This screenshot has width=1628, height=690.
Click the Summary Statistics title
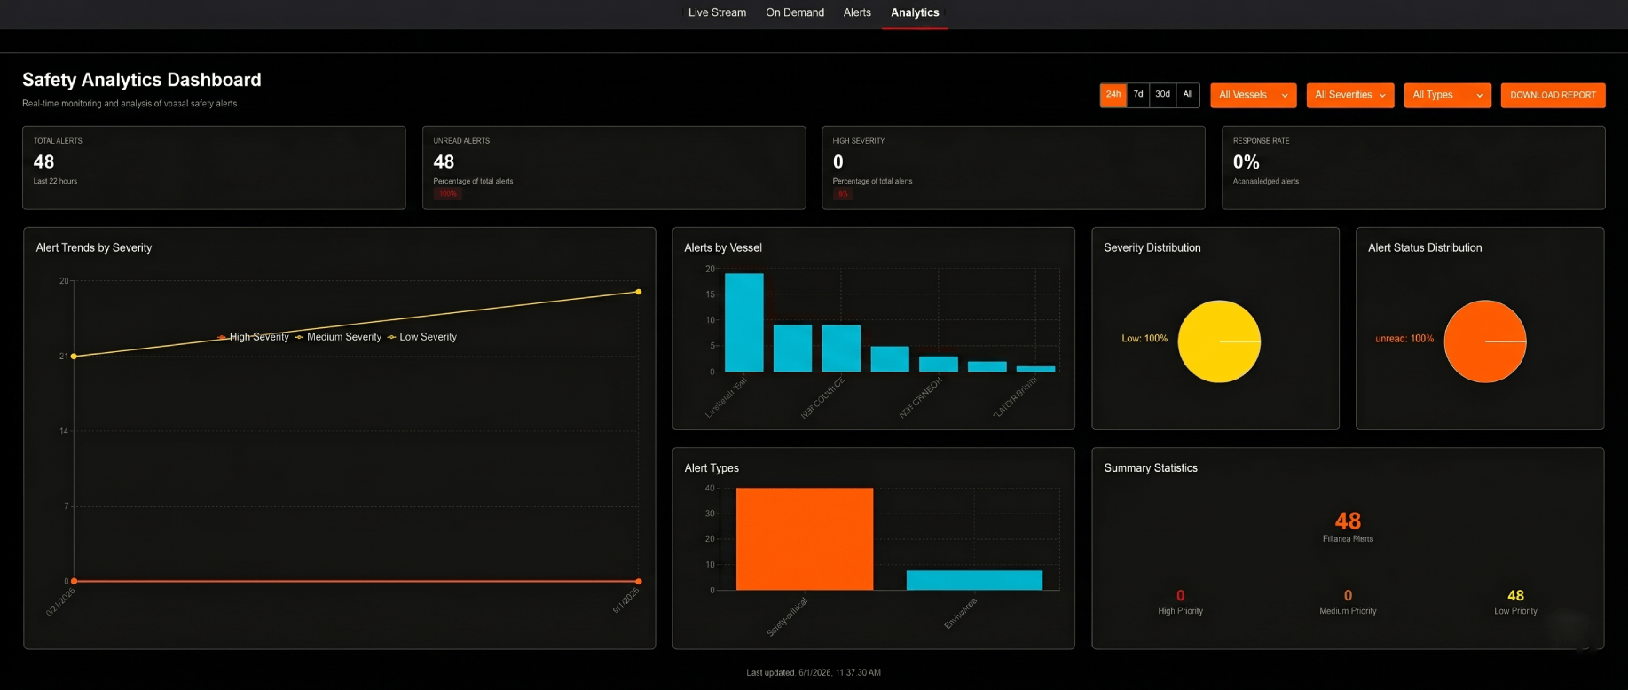click(1151, 468)
